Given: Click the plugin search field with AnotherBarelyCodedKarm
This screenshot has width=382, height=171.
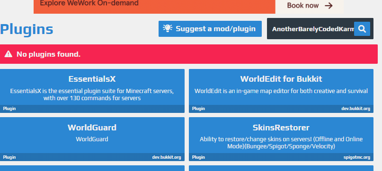Looking at the screenshot, I should [x=312, y=29].
